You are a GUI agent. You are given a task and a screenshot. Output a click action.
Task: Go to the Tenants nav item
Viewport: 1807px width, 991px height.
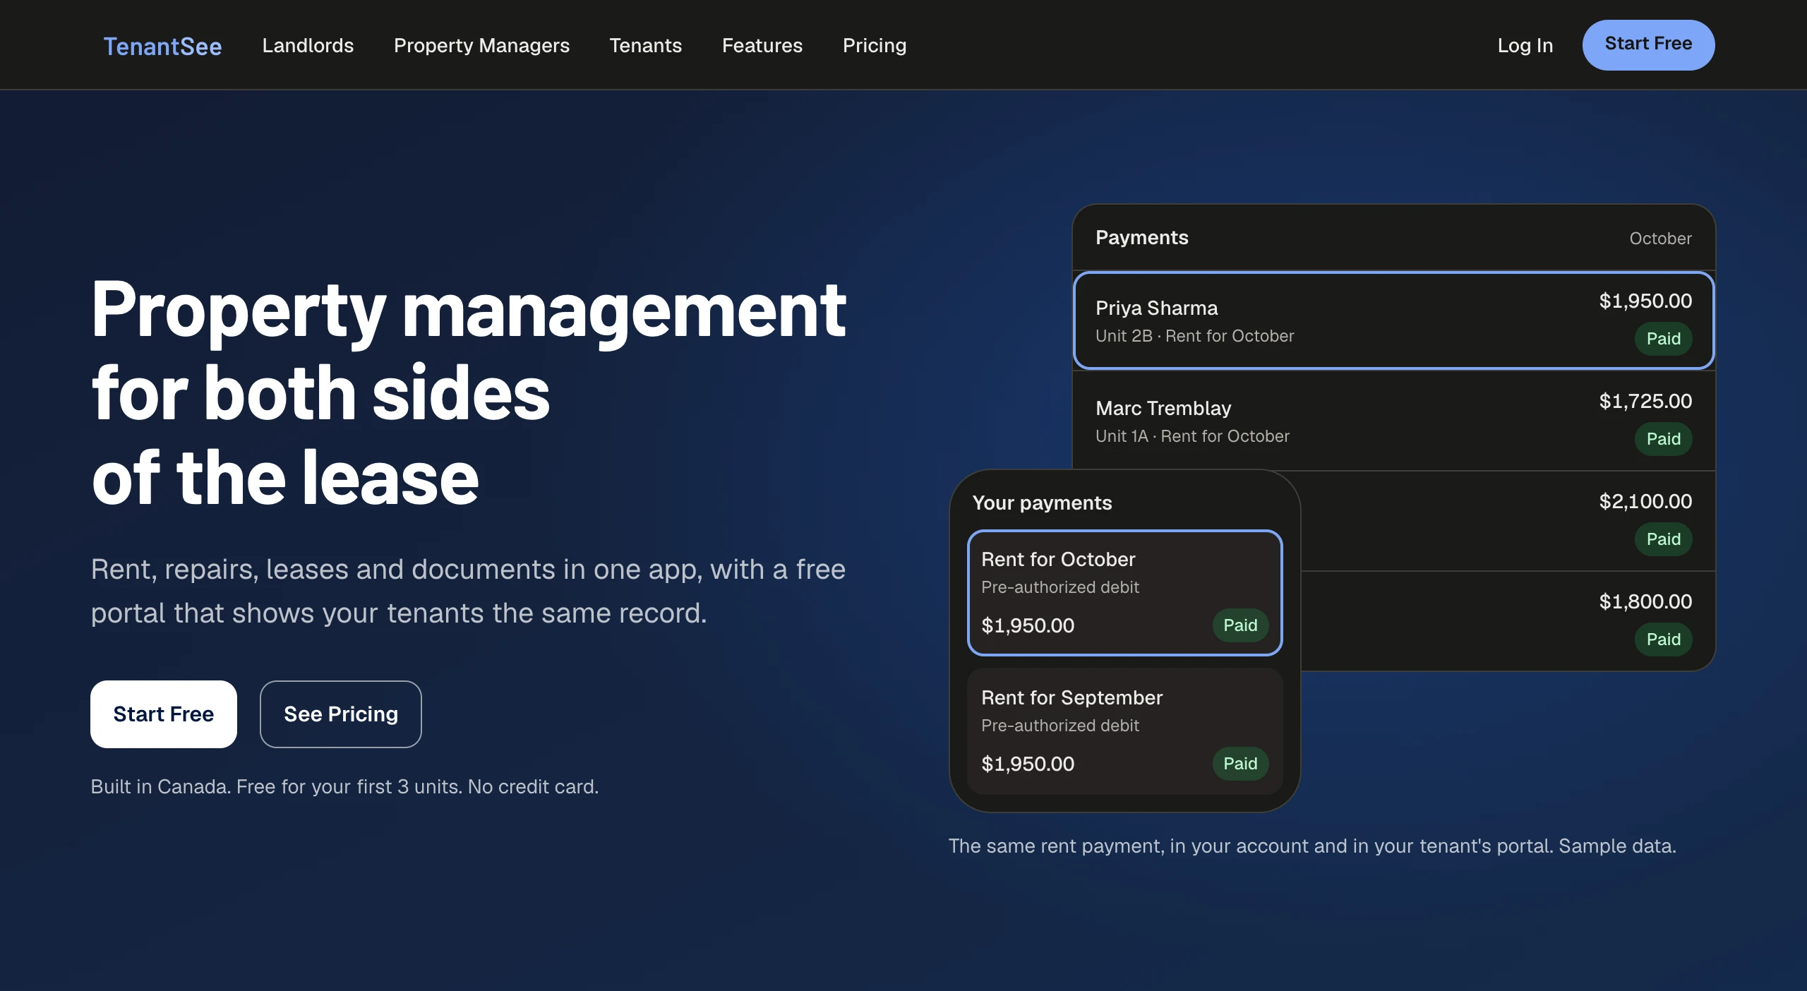tap(645, 45)
